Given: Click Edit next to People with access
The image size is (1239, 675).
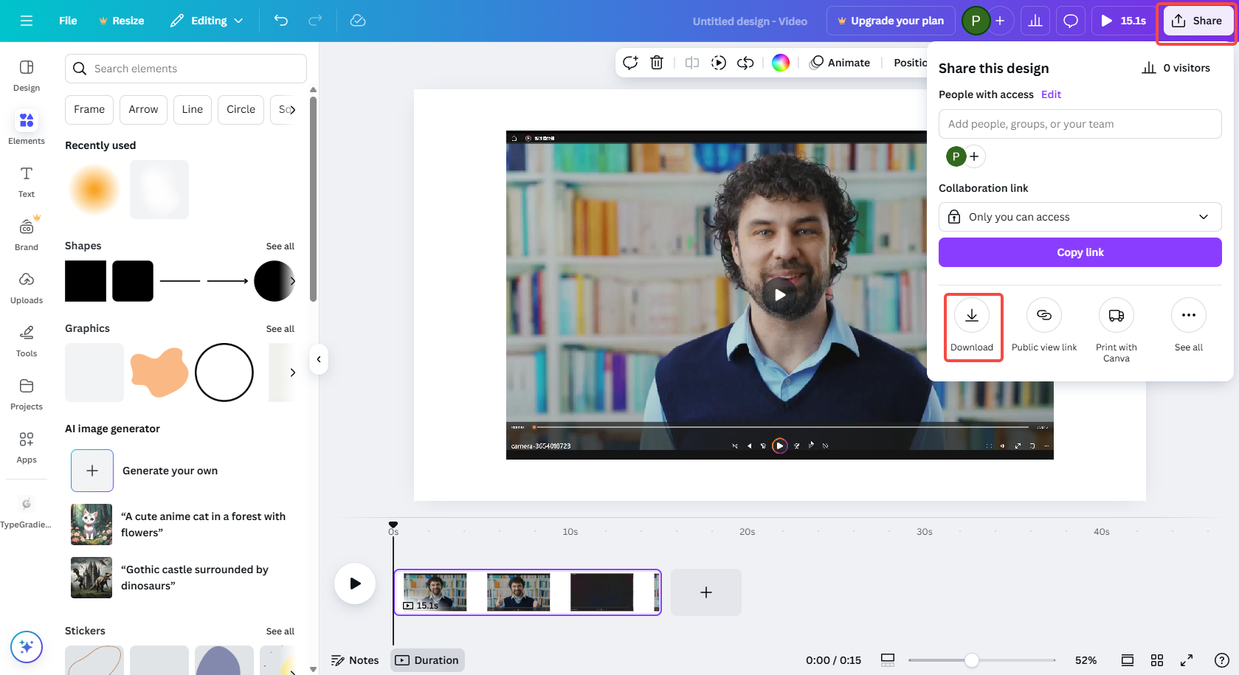Looking at the screenshot, I should [1050, 94].
